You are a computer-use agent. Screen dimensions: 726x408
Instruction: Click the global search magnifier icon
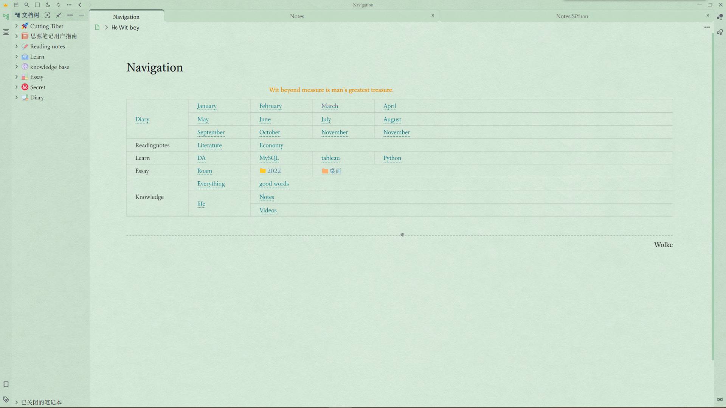click(x=27, y=5)
